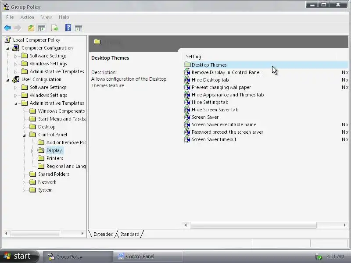Expand the Display tree node

(32, 151)
